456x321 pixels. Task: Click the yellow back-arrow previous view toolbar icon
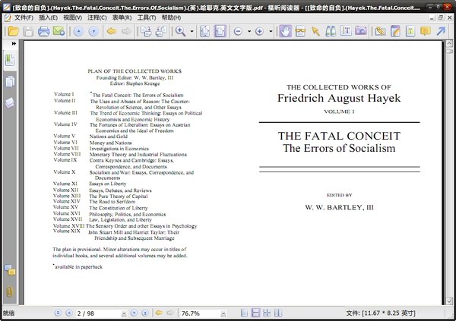coord(112,31)
